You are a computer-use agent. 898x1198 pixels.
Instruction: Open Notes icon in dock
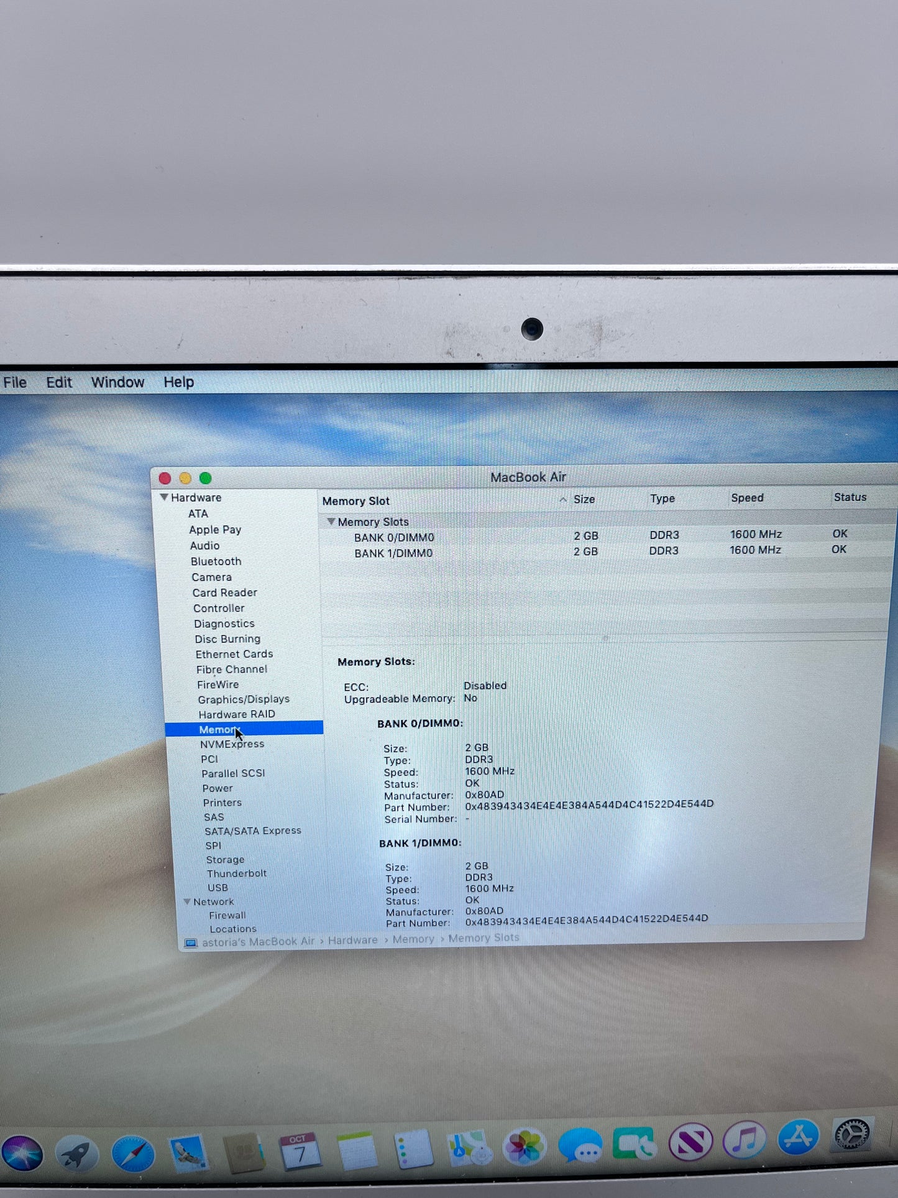pyautogui.click(x=357, y=1150)
